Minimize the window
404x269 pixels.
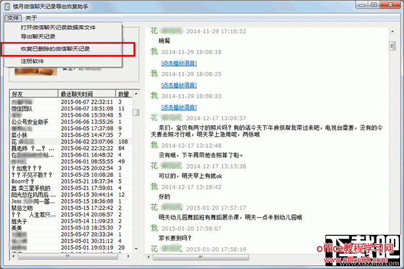362,5
